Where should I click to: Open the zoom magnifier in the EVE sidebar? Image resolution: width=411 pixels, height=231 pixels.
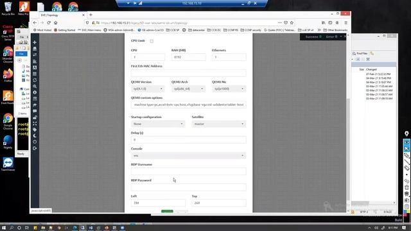coord(35,86)
